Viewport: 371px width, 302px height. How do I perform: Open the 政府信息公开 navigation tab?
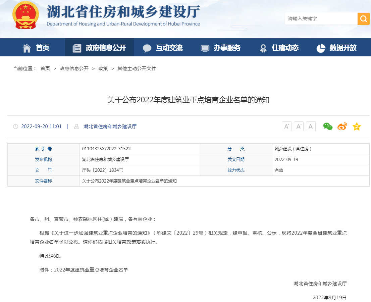[x=99, y=48]
